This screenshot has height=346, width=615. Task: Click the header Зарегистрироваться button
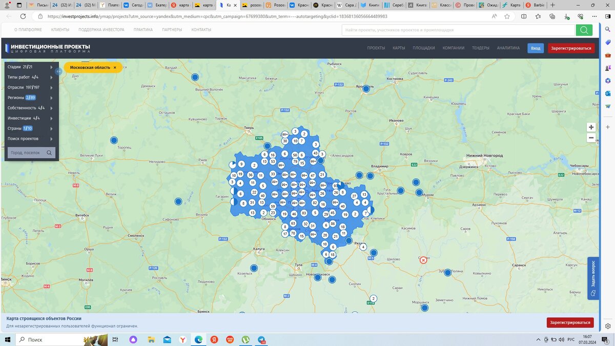571,48
